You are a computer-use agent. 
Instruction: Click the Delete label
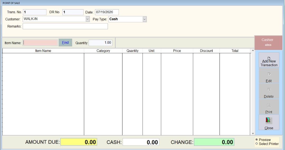[269, 96]
